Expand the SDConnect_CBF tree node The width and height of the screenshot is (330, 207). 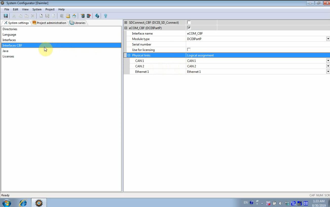(x=126, y=23)
